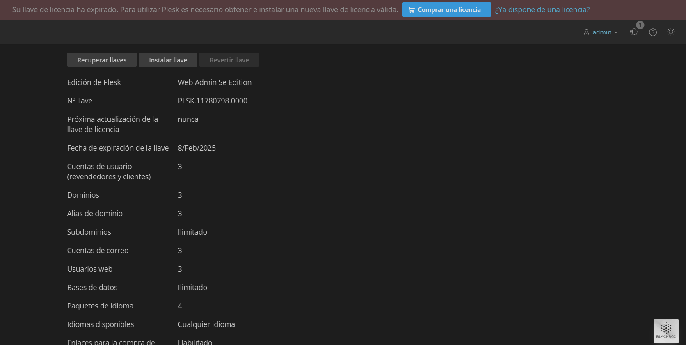Image resolution: width=686 pixels, height=345 pixels.
Task: Click 'Cuentas de usuario' label
Action: [x=109, y=171]
